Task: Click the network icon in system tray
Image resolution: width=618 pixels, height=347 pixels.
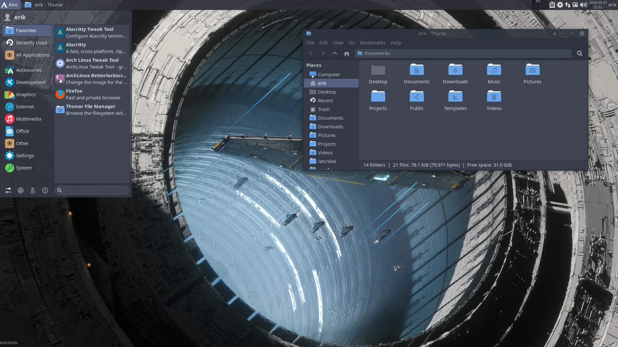Action: point(568,5)
